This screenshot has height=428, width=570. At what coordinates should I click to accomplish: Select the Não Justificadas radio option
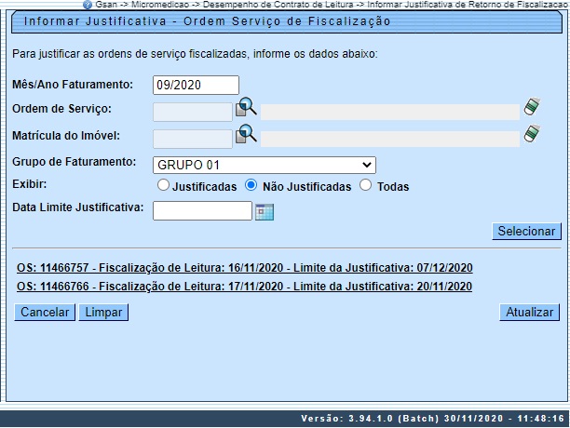251,185
